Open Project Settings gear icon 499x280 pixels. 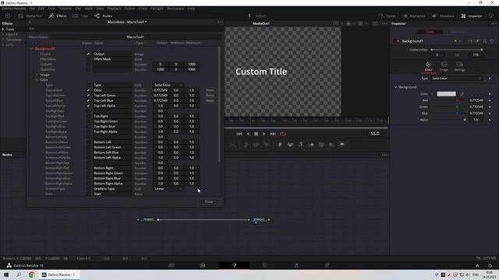(x=490, y=266)
